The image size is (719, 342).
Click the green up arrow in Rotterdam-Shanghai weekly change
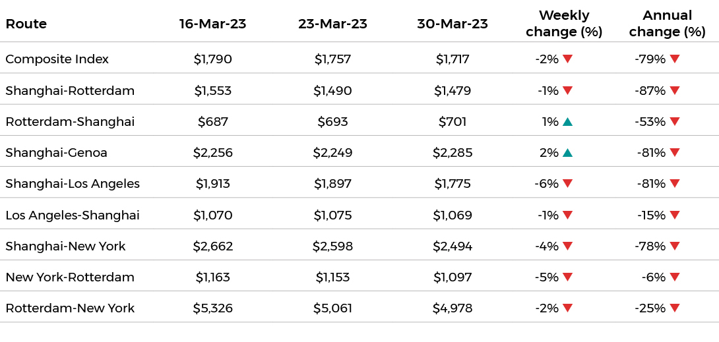point(567,121)
